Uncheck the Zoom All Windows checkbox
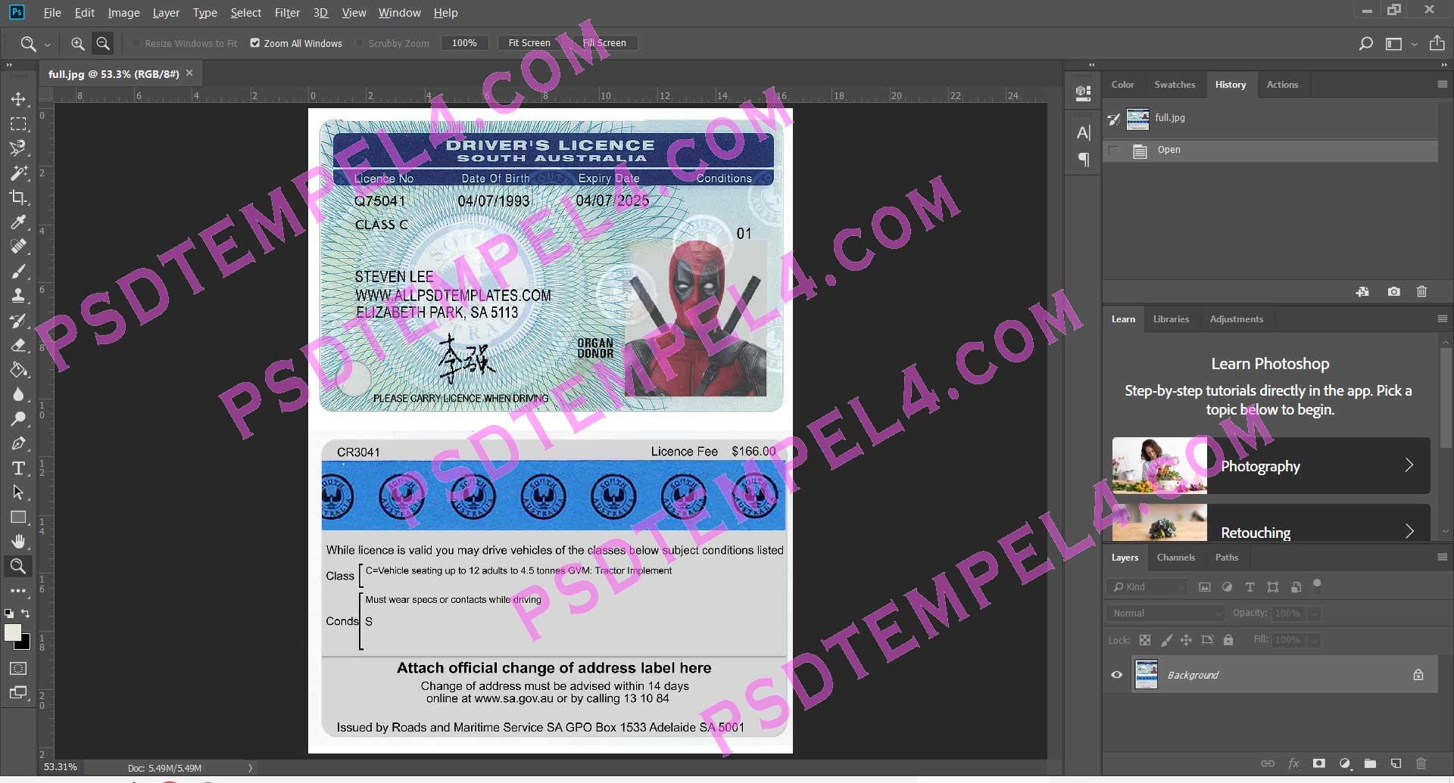This screenshot has width=1454, height=783. tap(255, 43)
